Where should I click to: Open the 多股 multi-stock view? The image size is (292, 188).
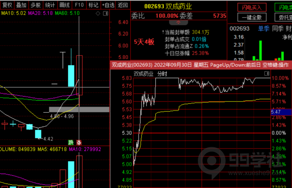35,5
